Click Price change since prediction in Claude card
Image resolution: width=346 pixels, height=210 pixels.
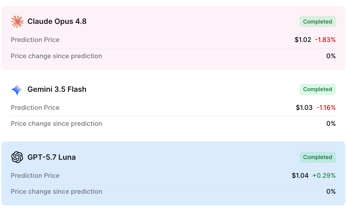pyautogui.click(x=57, y=56)
